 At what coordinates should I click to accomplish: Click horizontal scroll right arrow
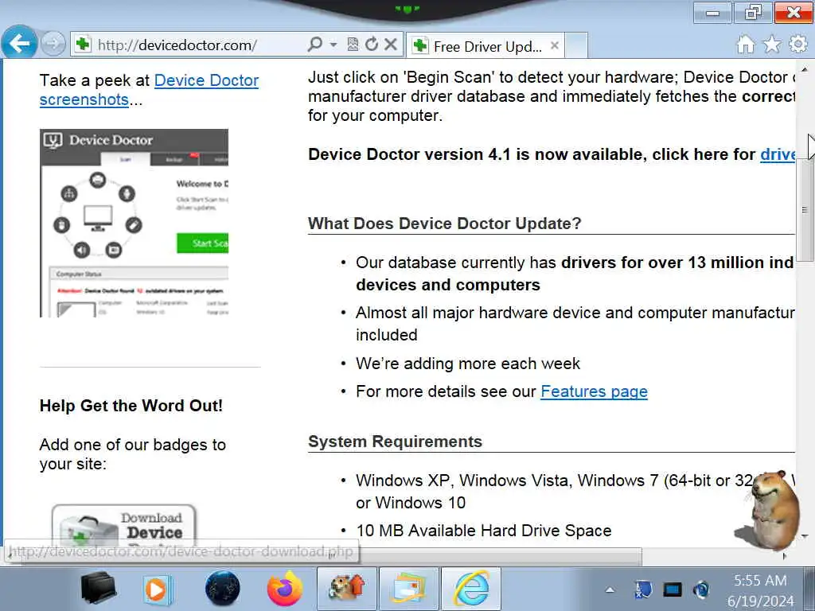[785, 556]
